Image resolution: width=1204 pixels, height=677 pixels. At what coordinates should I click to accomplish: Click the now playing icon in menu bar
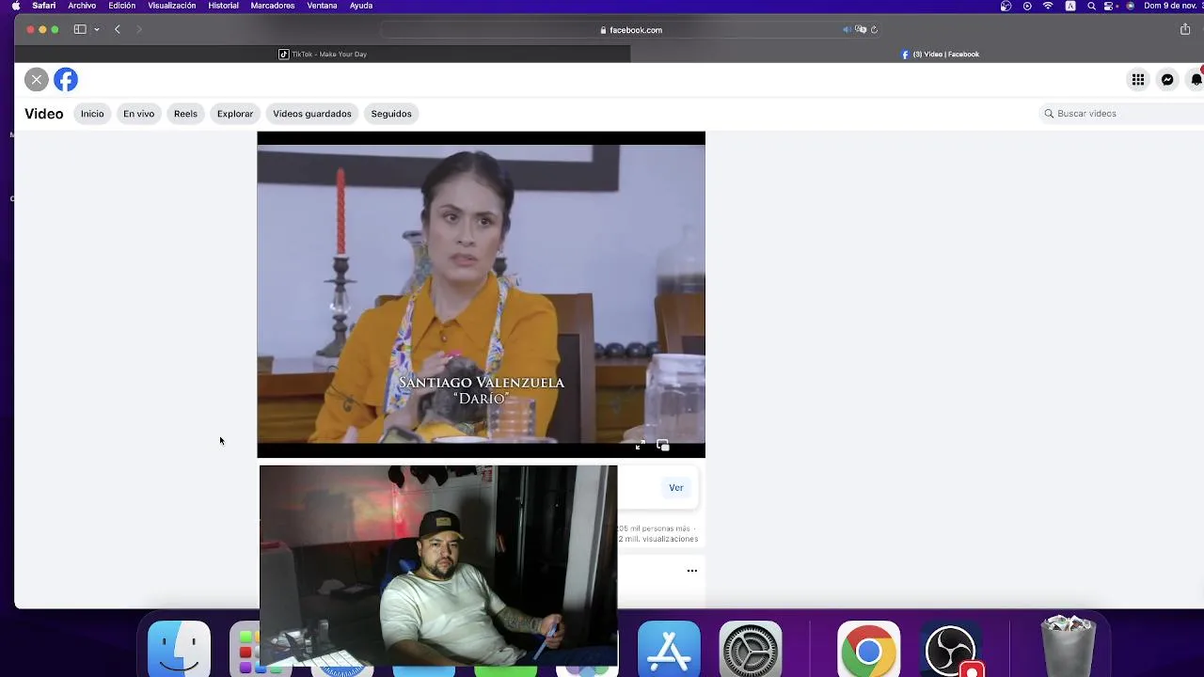(1027, 6)
